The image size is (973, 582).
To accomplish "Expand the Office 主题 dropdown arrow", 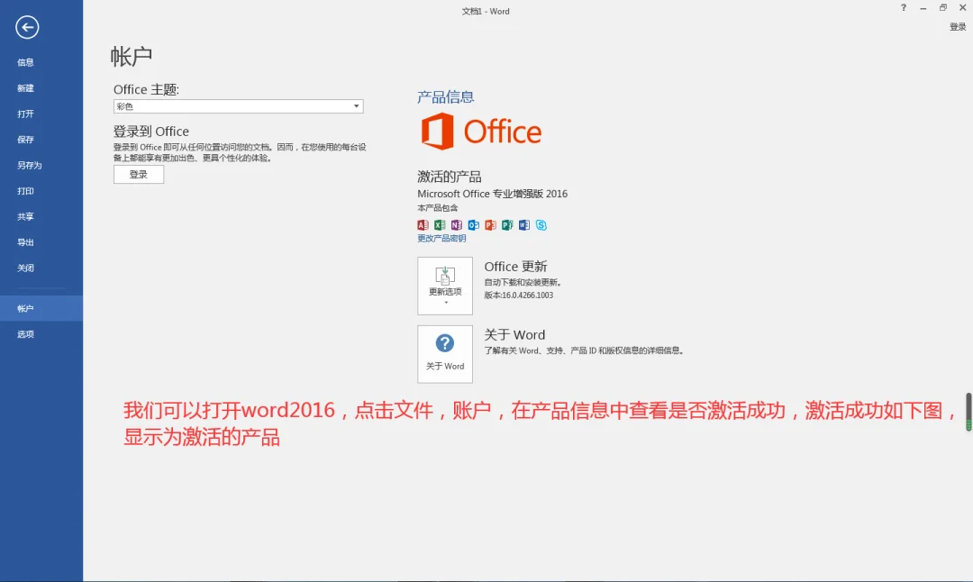I will [356, 106].
